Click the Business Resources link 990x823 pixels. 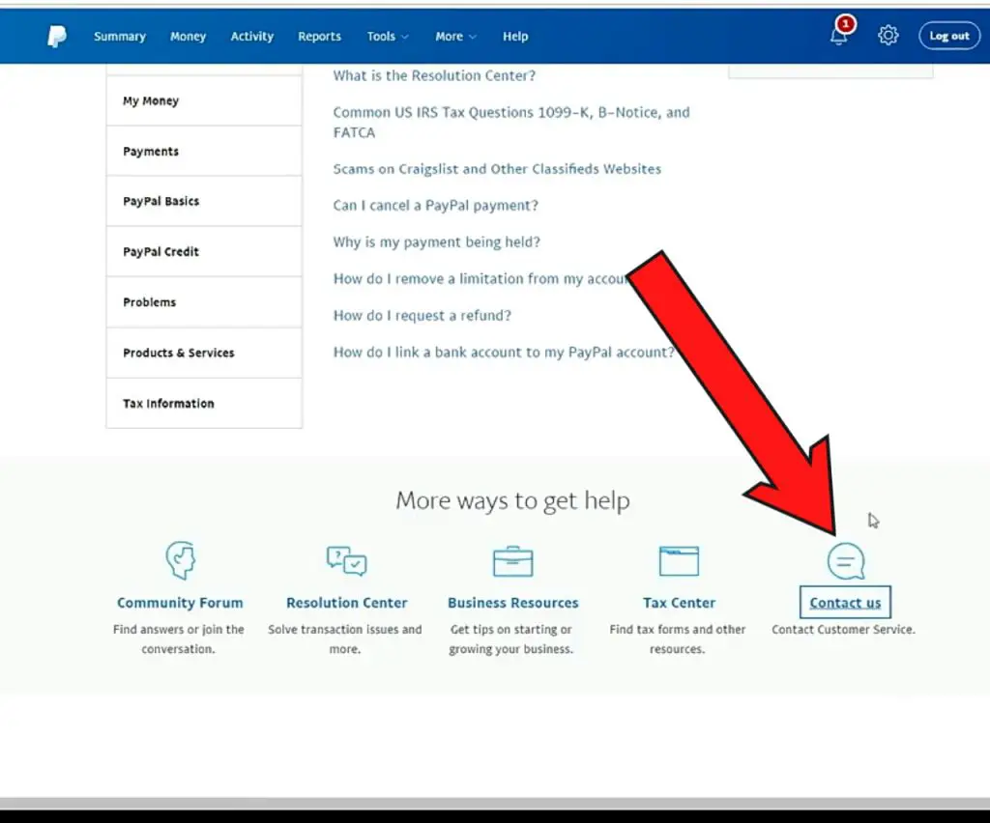click(512, 603)
